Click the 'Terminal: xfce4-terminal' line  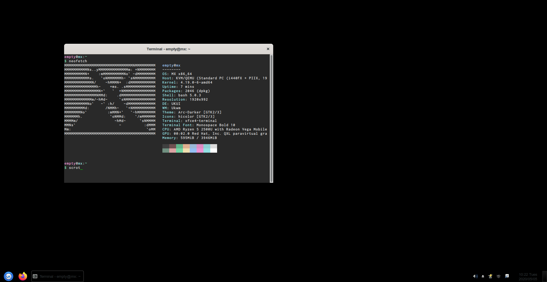pyautogui.click(x=190, y=121)
